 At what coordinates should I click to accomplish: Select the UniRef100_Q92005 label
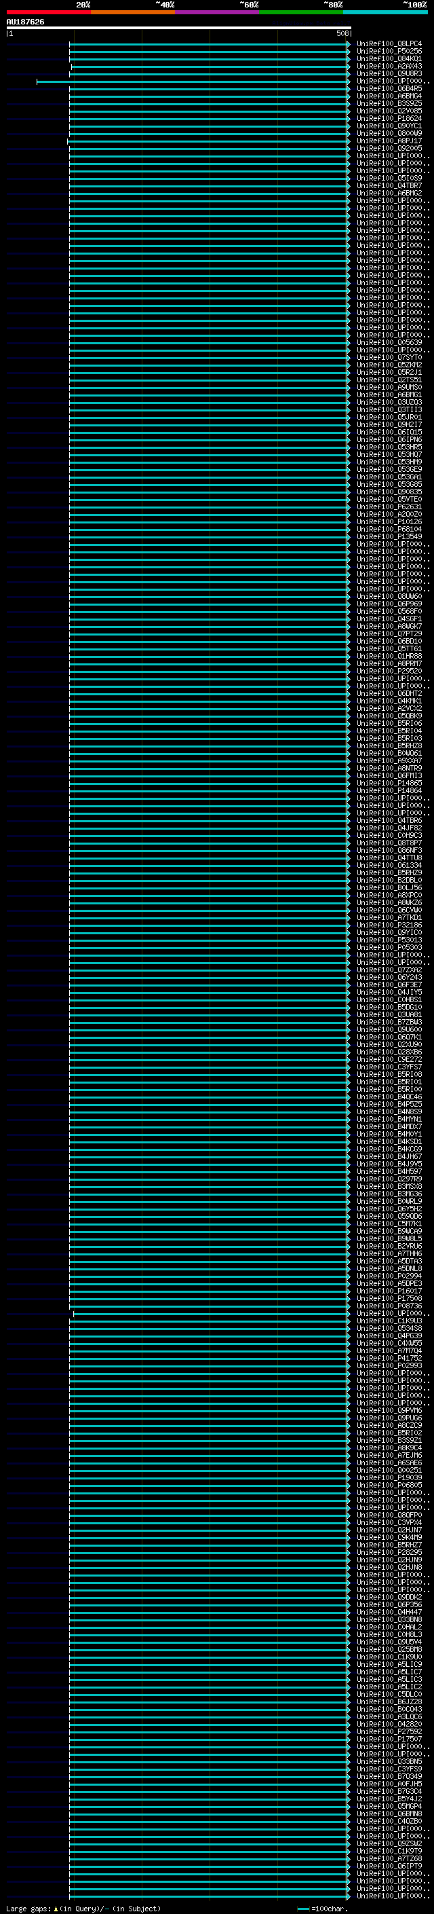[389, 148]
